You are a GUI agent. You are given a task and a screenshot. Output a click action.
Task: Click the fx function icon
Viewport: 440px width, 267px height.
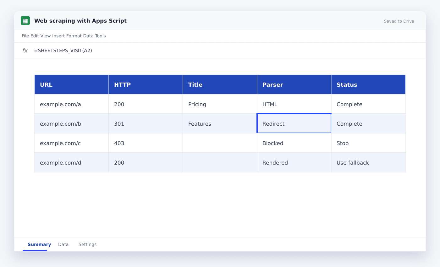point(25,51)
